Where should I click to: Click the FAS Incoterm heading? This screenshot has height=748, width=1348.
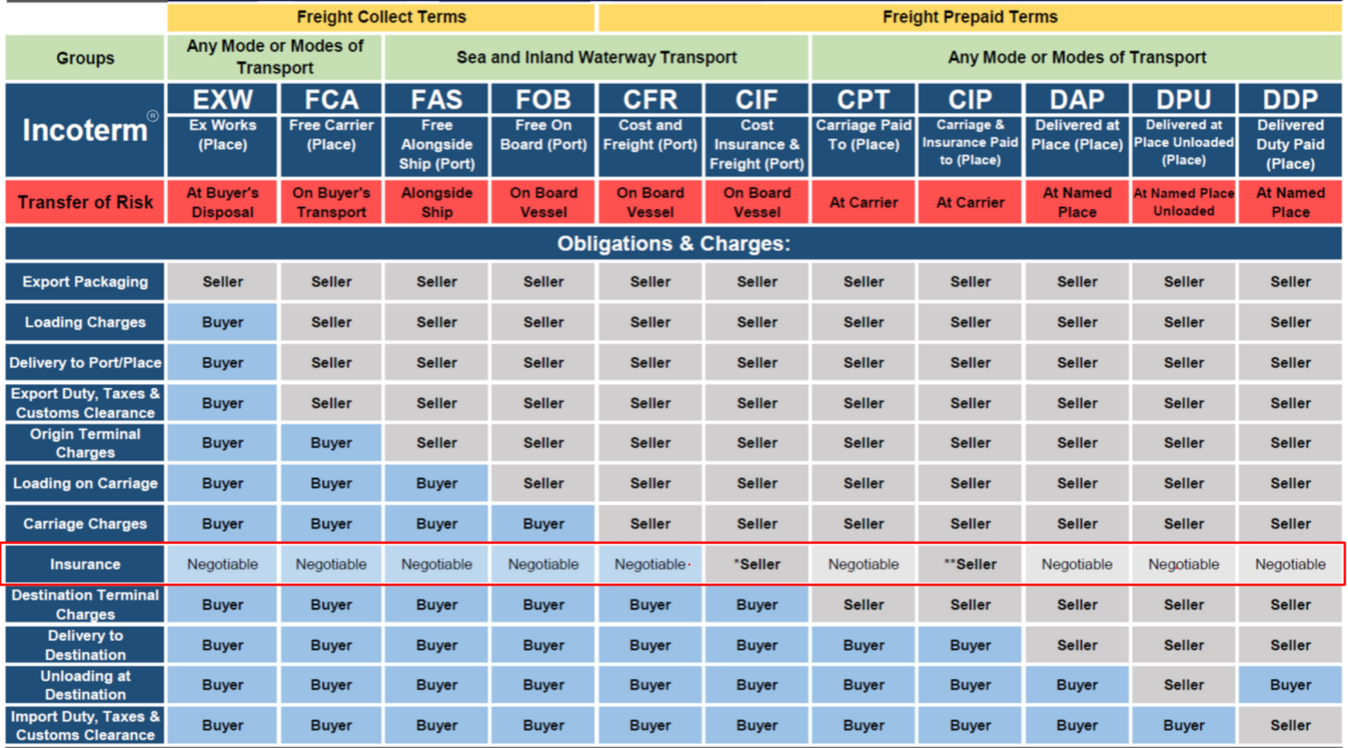point(437,99)
